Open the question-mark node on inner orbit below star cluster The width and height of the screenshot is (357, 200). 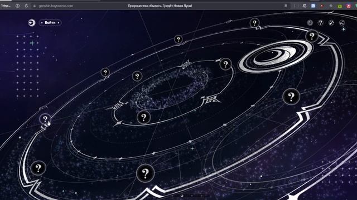pos(143,117)
